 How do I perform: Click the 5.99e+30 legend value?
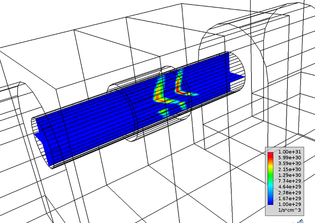(x=289, y=158)
